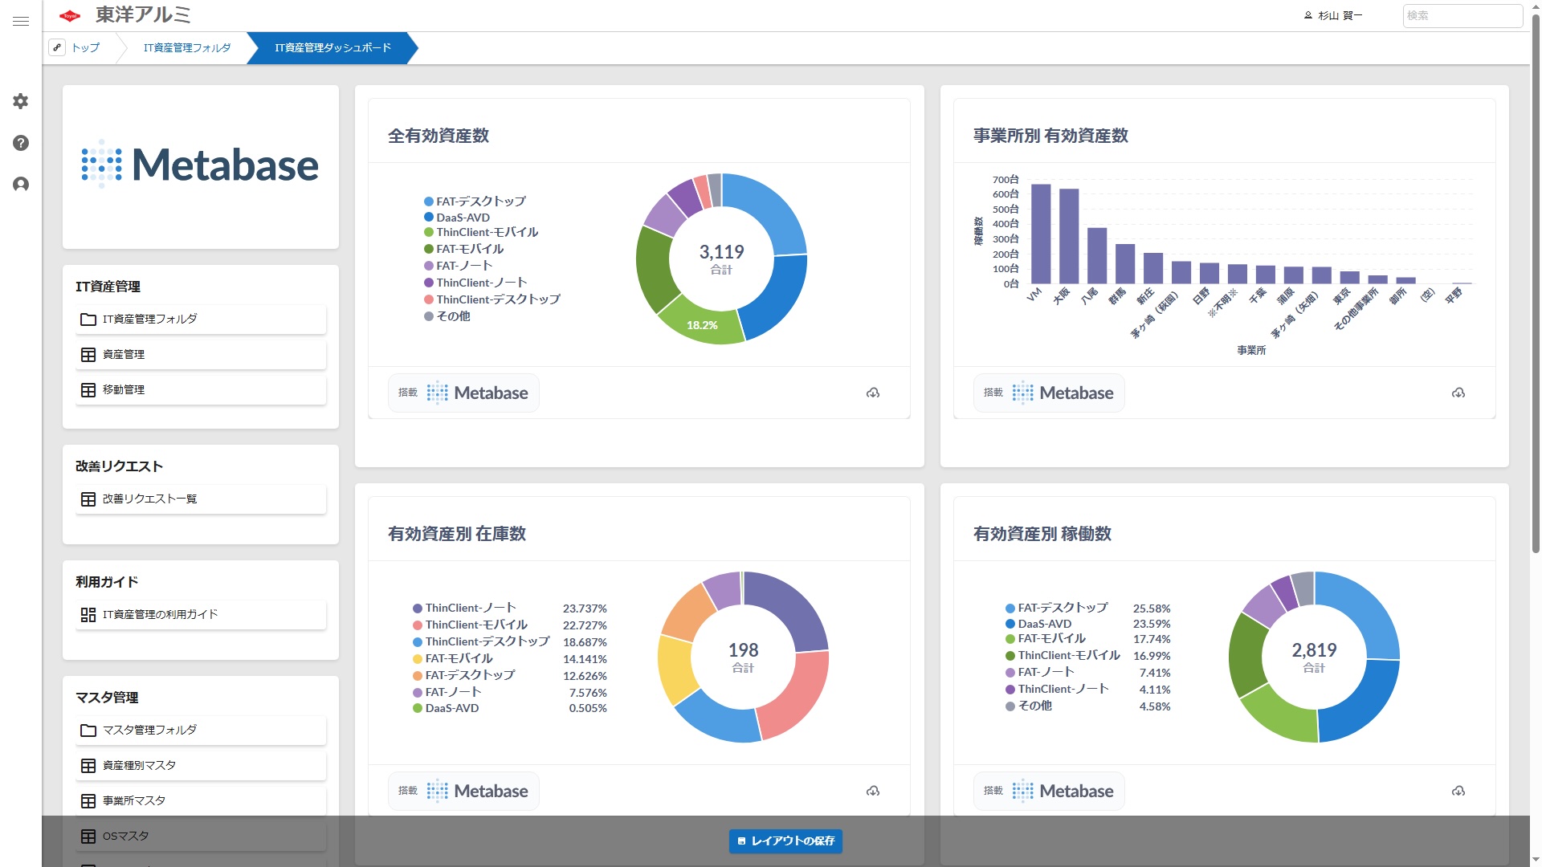Click table icon beside 移動管理

click(x=88, y=390)
